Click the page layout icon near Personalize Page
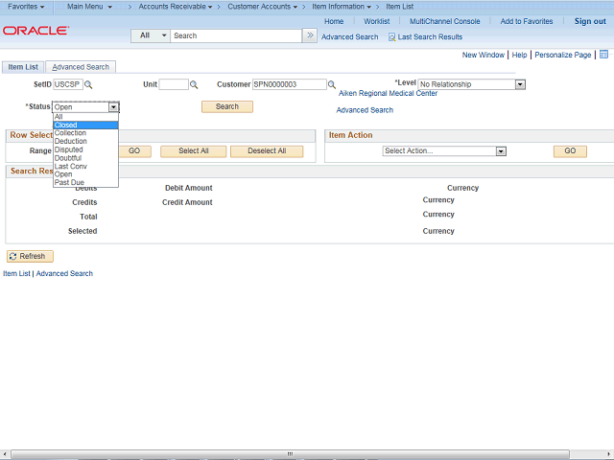 pyautogui.click(x=603, y=55)
